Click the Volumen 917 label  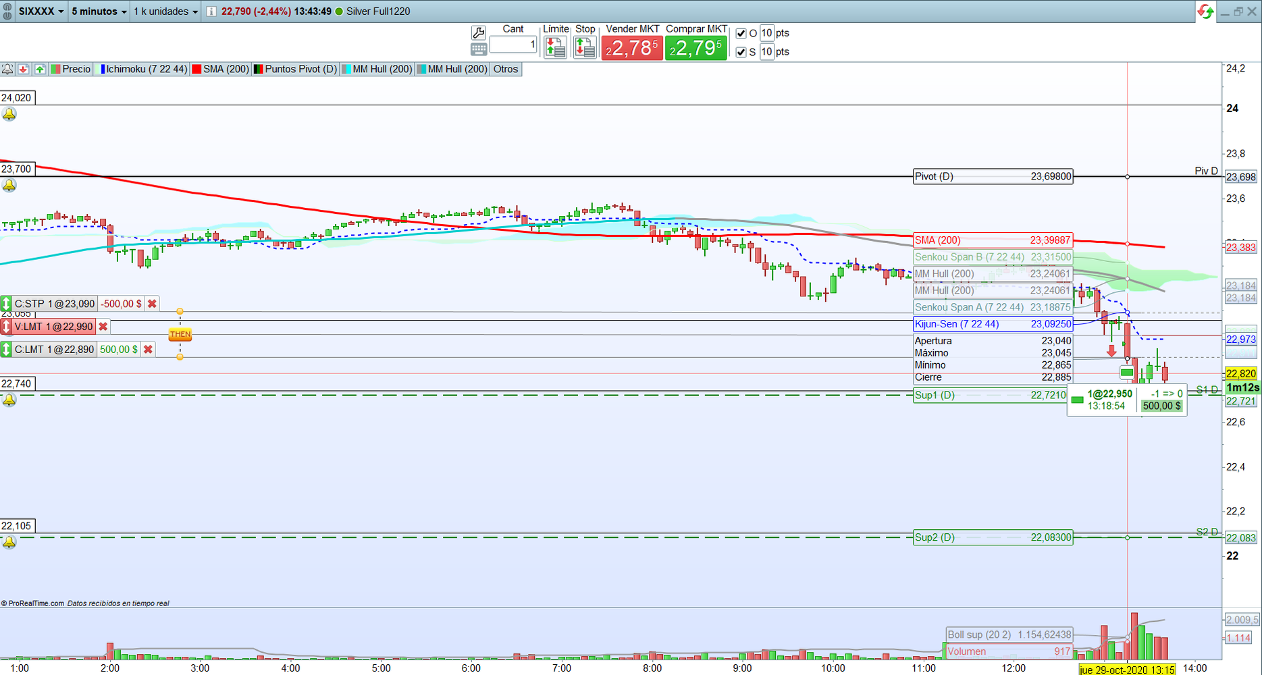tap(1009, 651)
